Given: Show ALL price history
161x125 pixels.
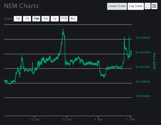Looking at the screenshot, I should [73, 19].
